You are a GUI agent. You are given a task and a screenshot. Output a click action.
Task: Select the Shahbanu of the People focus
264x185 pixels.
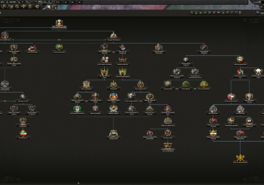click(95, 98)
